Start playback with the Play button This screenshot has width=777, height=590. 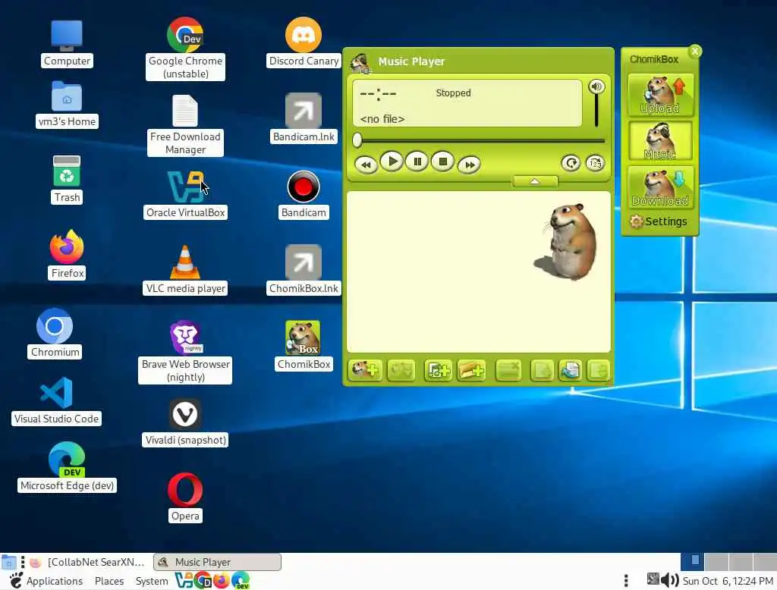point(392,162)
